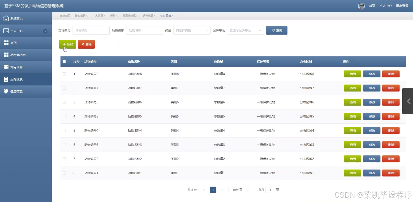Click the chat bubble icon beside 饲养信息
The height and width of the screenshot is (202, 413).
[6, 67]
